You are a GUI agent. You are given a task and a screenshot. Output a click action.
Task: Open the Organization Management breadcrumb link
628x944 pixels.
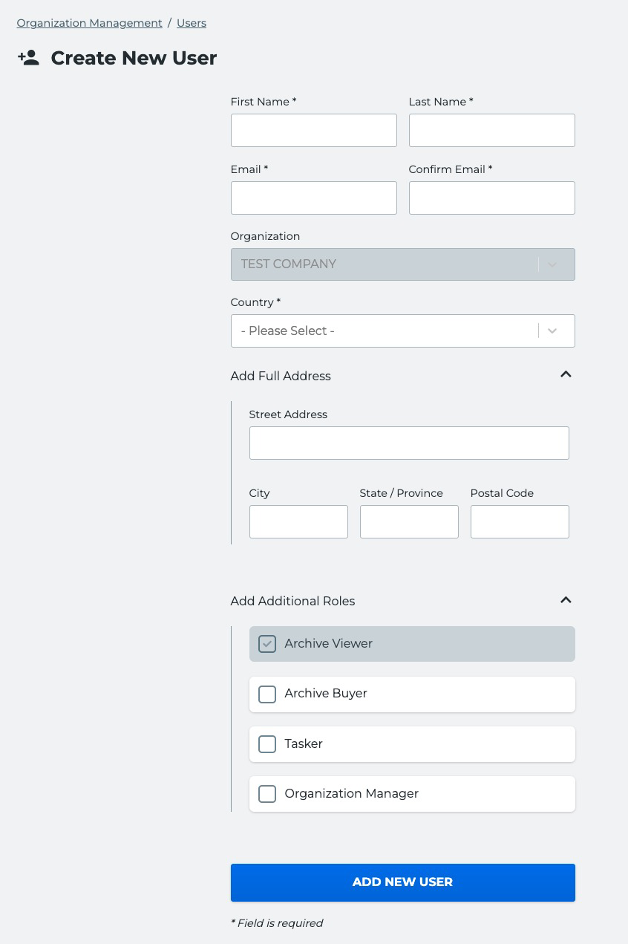click(x=89, y=23)
